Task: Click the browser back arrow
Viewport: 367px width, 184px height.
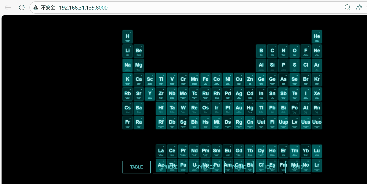Action: [x=8, y=7]
